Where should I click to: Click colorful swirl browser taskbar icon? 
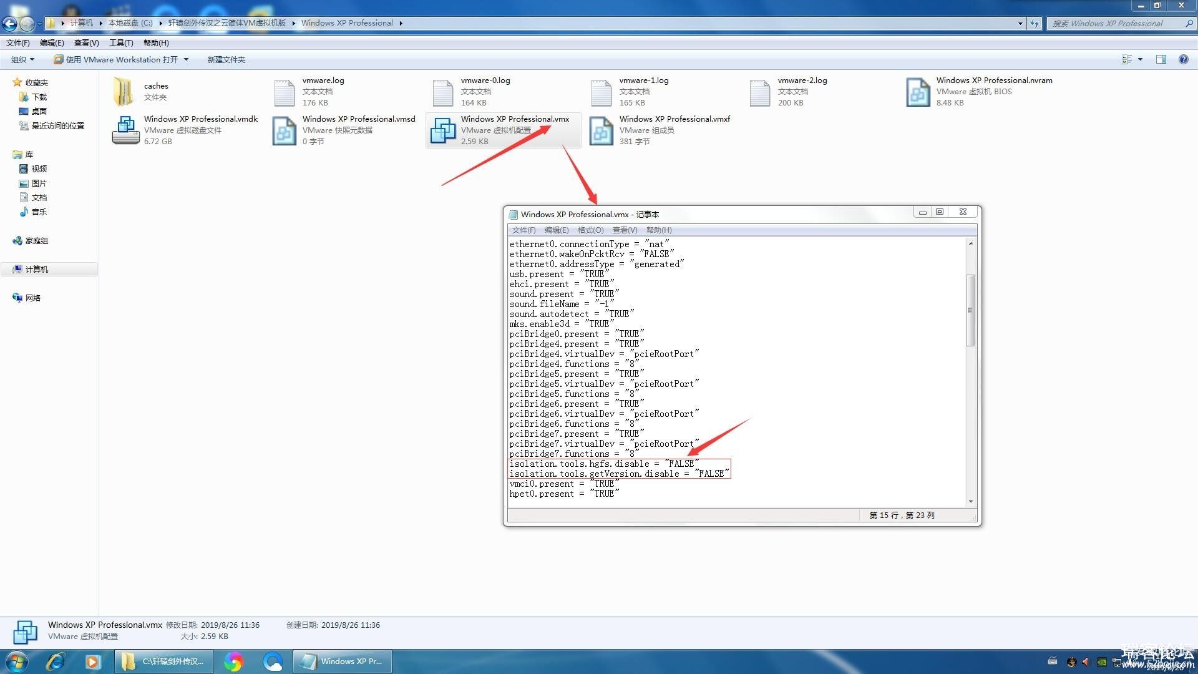[x=233, y=662]
